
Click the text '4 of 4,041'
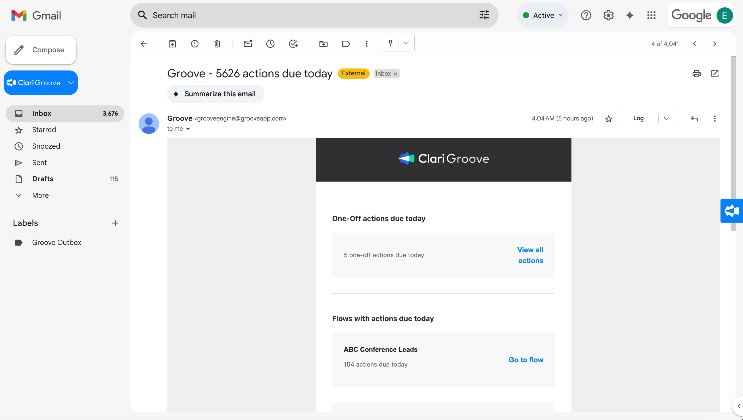tap(665, 44)
